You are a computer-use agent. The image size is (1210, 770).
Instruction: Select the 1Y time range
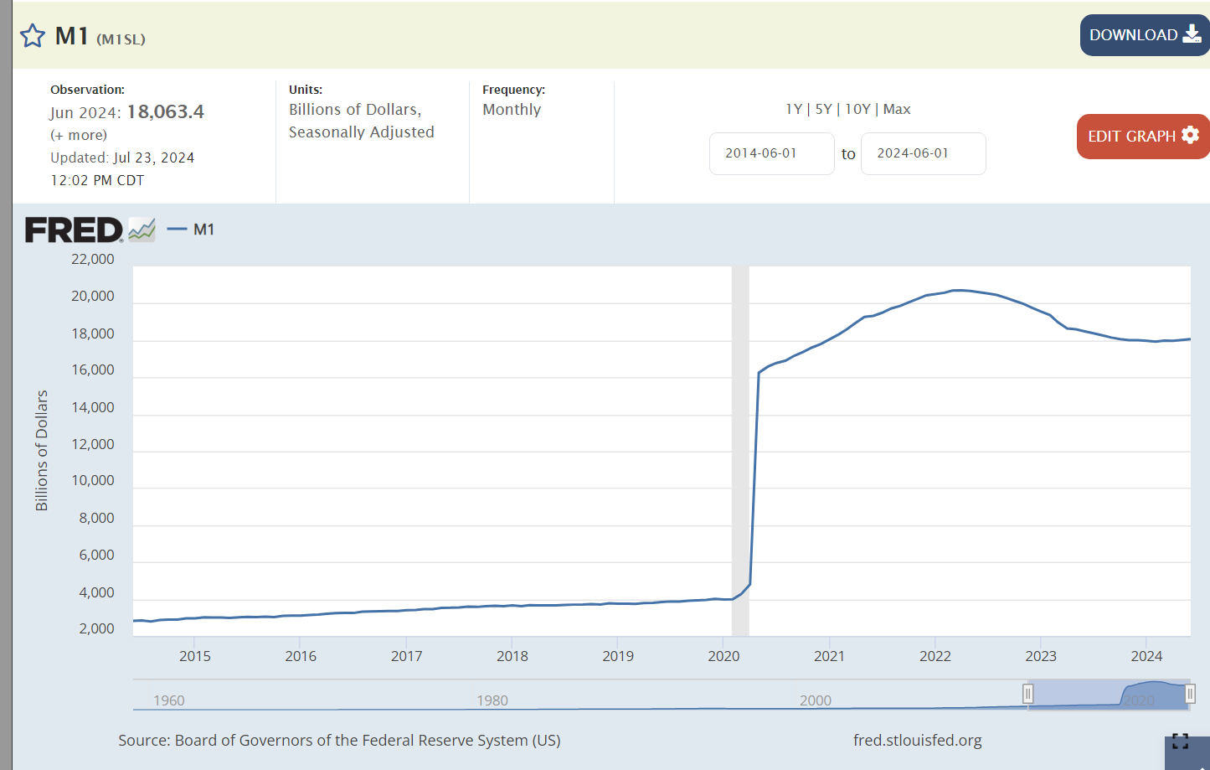[x=793, y=109]
